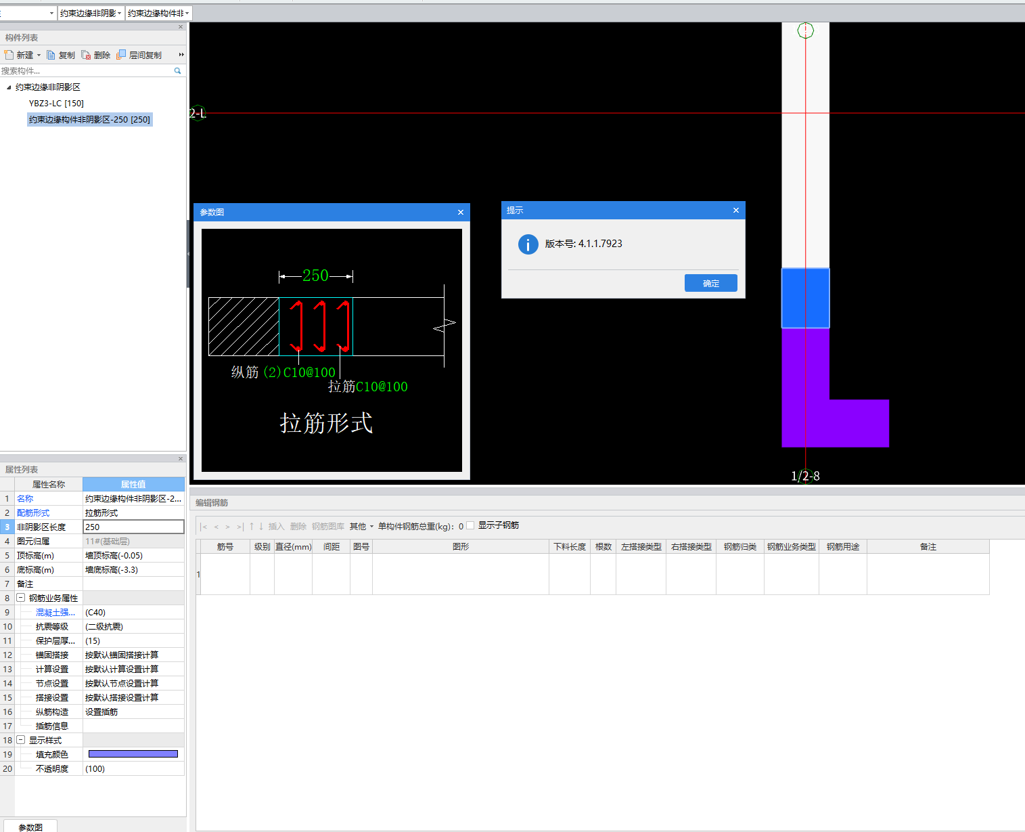Viewport: 1025px width, 832px height.
Task: Click the 底标高 value 墙底标高(-3.3)
Action: (x=133, y=569)
